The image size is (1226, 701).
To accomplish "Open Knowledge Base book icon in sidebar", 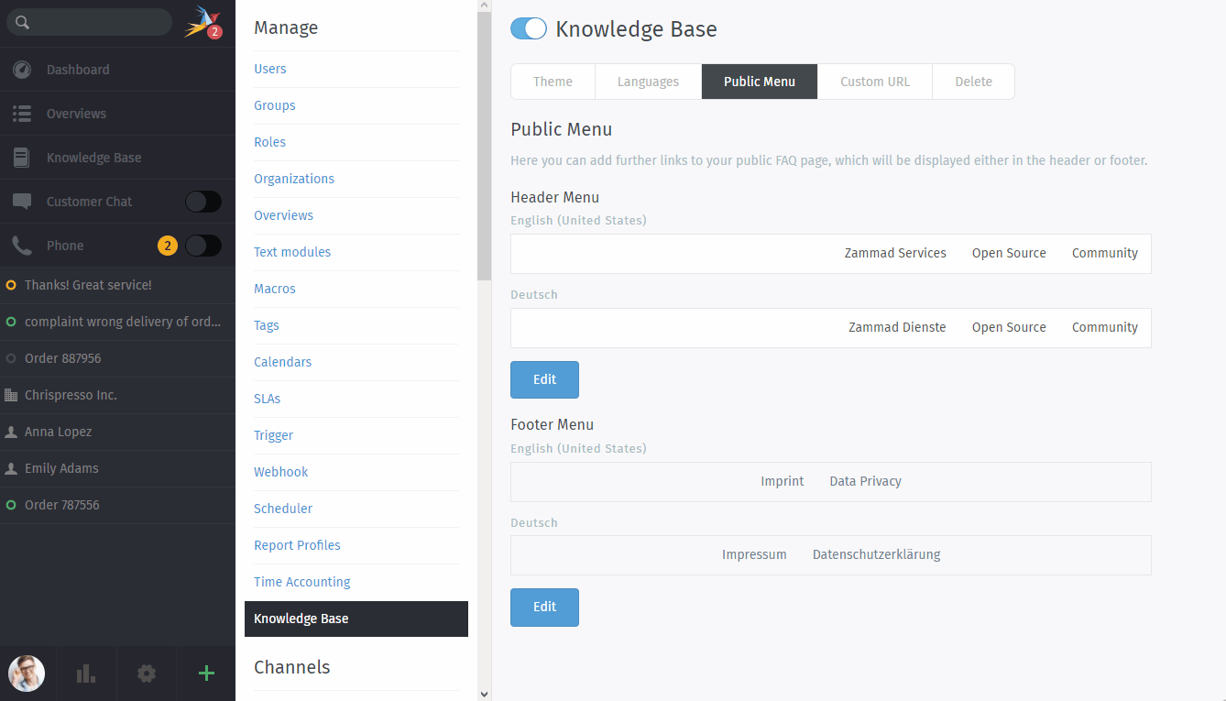I will [x=22, y=158].
